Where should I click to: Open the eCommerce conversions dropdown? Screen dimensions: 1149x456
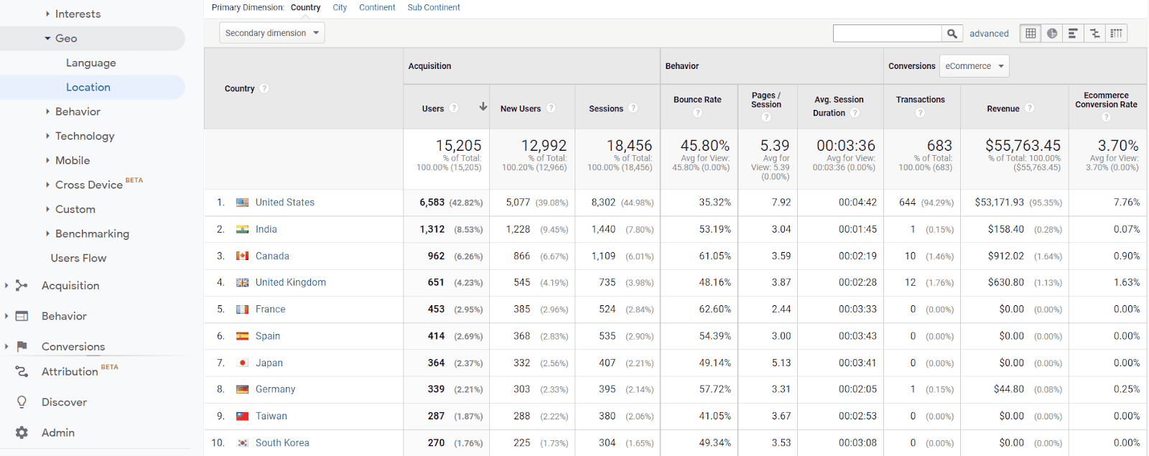click(x=974, y=66)
